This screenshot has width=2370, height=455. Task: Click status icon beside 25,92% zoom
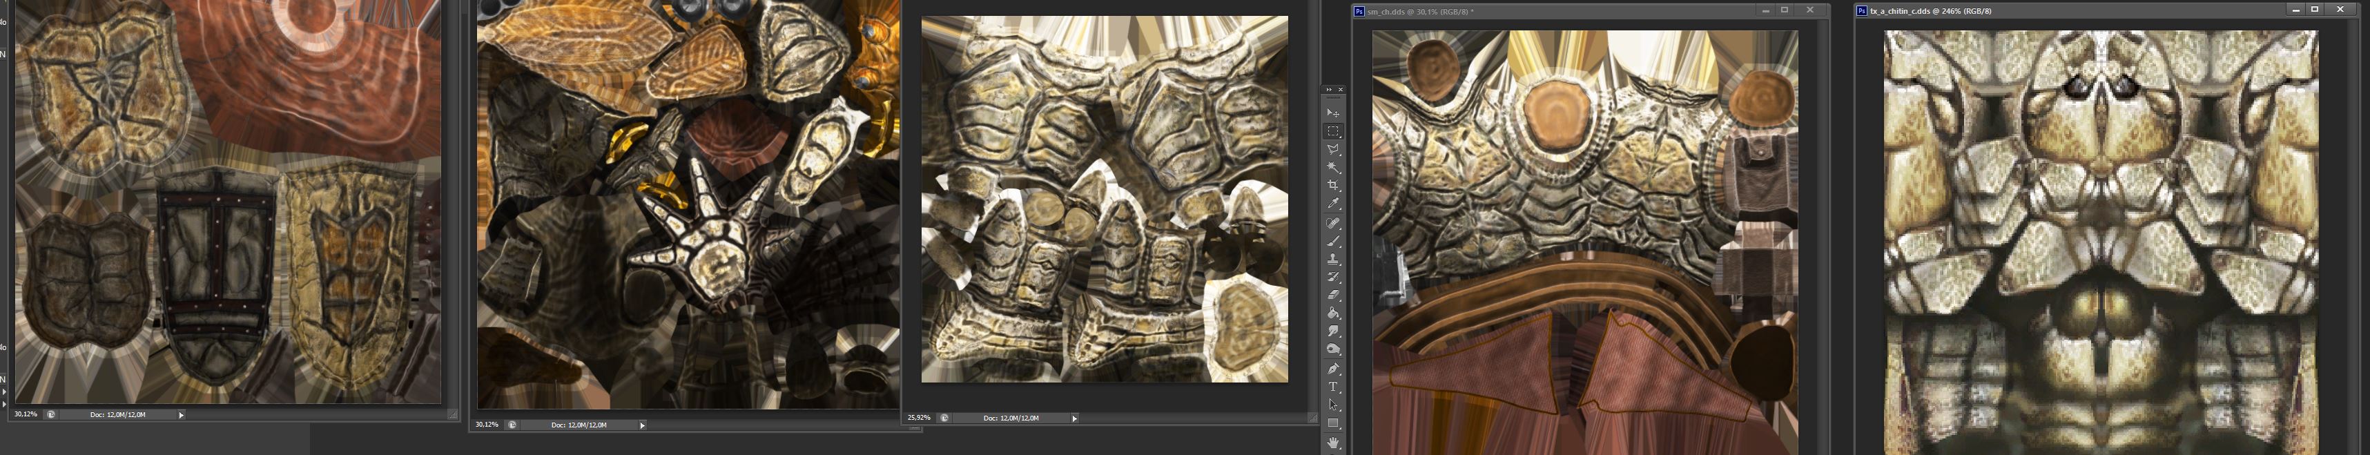(x=944, y=418)
